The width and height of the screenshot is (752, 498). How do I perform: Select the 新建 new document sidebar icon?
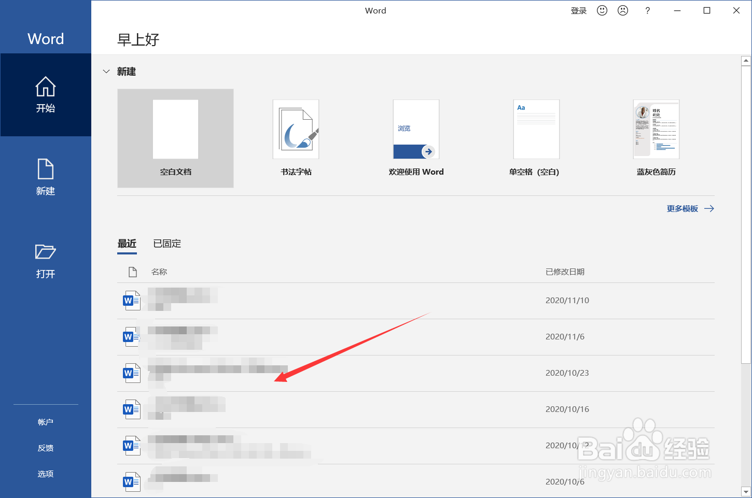[x=46, y=177]
